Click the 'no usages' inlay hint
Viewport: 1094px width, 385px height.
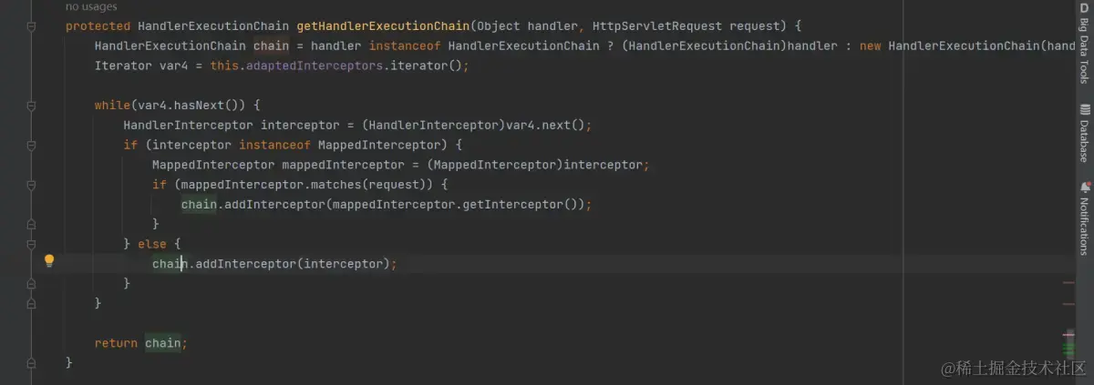tap(91, 7)
